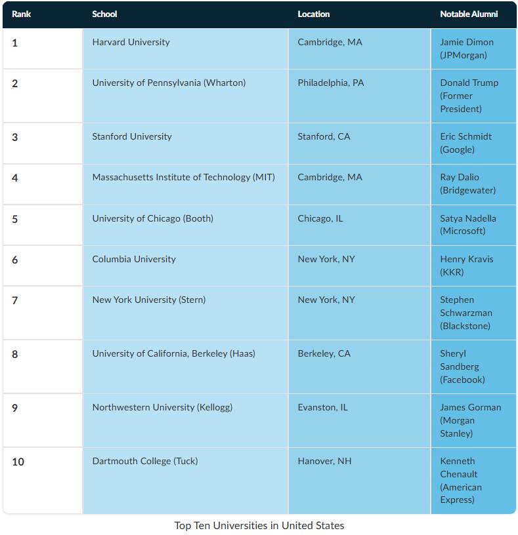This screenshot has height=535, width=518.
Task: Select the rank 7 cell
Action: pos(43,313)
